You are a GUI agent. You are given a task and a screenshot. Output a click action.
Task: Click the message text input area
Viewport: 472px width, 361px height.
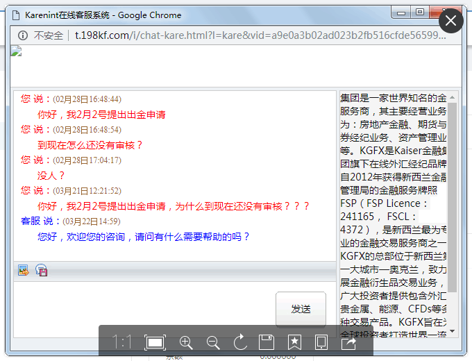pyautogui.click(x=139, y=305)
